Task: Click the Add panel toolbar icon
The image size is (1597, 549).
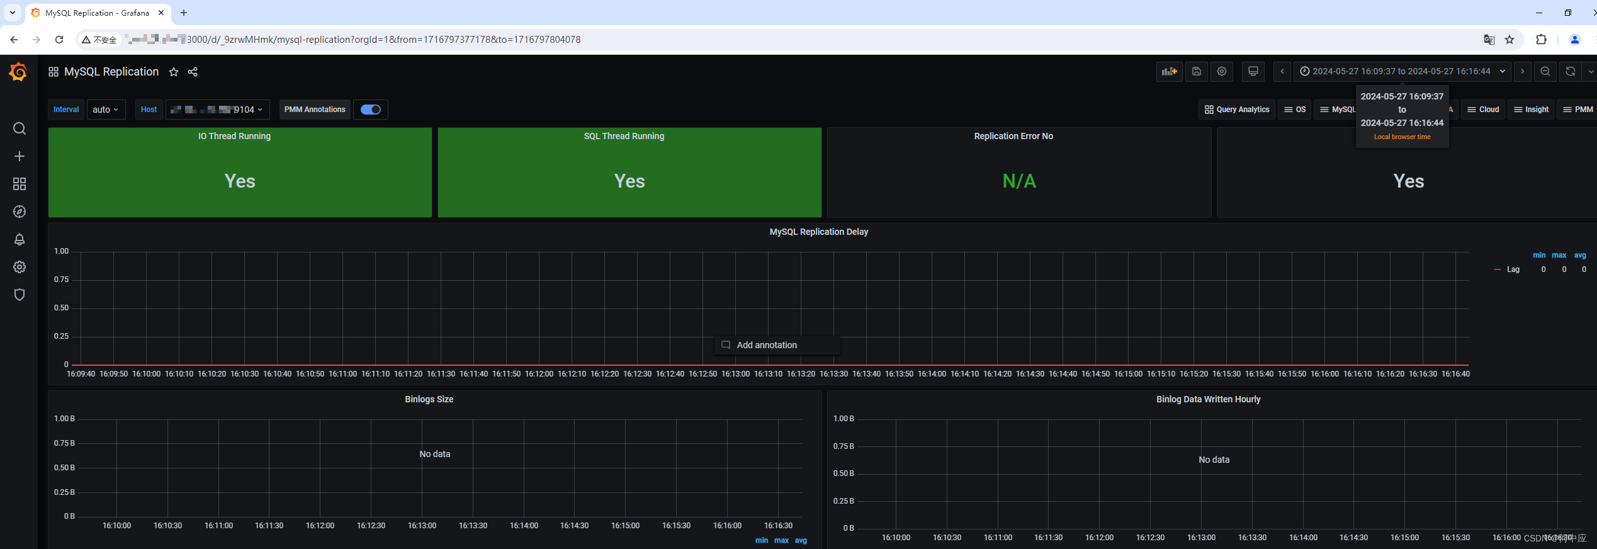Action: pyautogui.click(x=1170, y=71)
